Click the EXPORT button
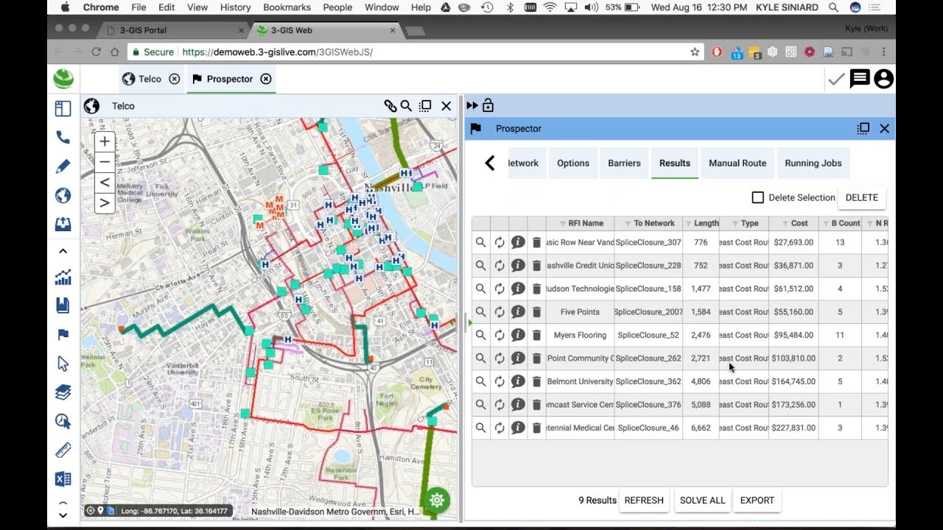943x530 pixels. tap(757, 501)
